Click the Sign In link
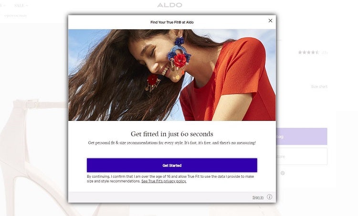The height and width of the screenshot is (216, 358). [258, 197]
